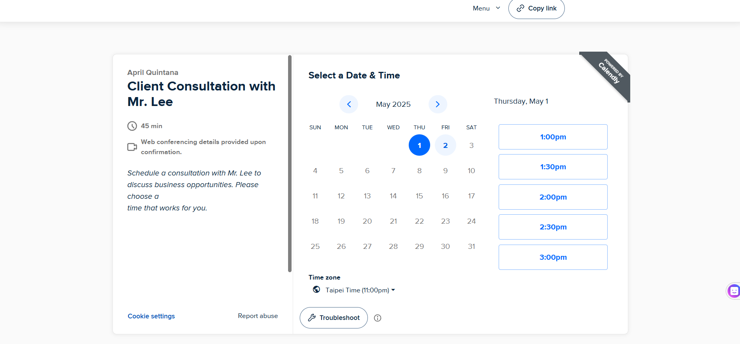Viewport: 740px width, 344px height.
Task: Select Thursday May 1 date
Action: point(419,145)
